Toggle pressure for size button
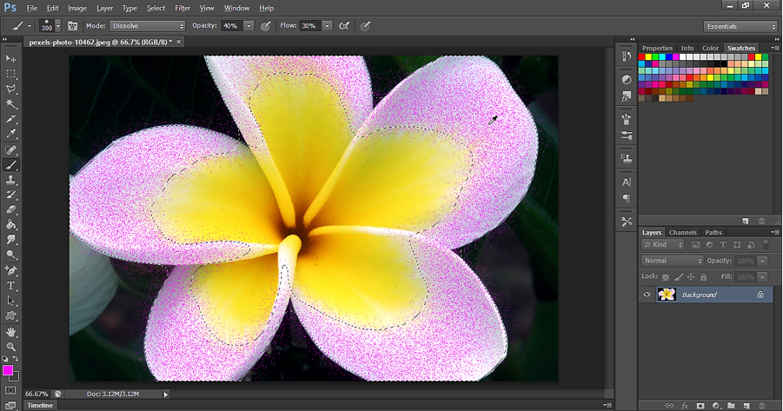Screen dimensions: 783x411 click(x=366, y=26)
